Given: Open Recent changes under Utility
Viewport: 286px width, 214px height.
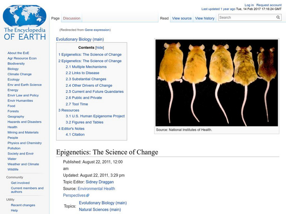Looking at the screenshot, I should (23, 205).
